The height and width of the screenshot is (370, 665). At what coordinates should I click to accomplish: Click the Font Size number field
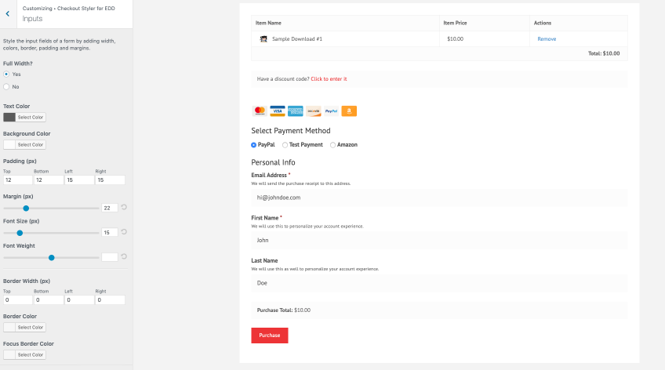[x=110, y=233]
